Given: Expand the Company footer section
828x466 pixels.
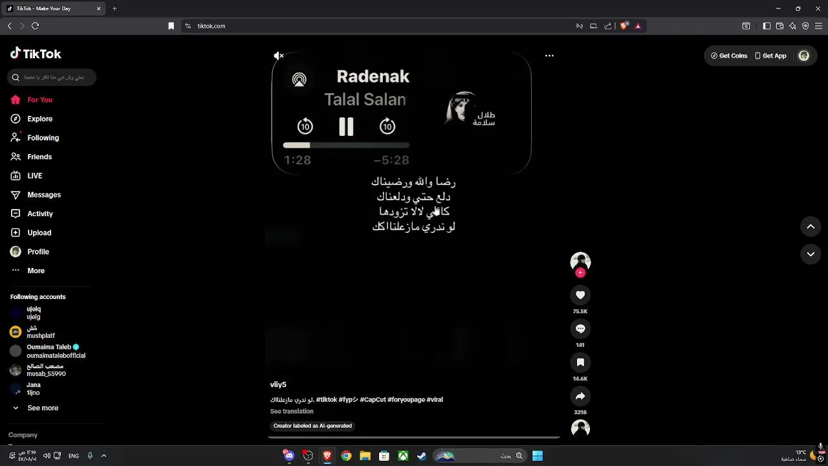Looking at the screenshot, I should (23, 435).
